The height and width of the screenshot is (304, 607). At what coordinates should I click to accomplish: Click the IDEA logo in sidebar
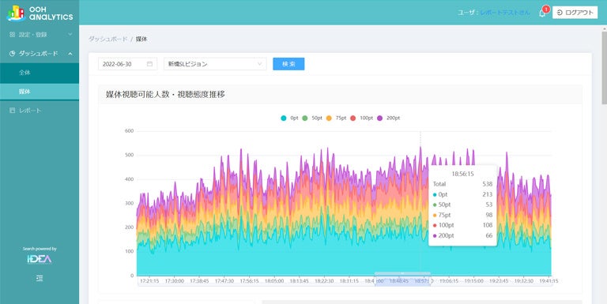tap(40, 259)
